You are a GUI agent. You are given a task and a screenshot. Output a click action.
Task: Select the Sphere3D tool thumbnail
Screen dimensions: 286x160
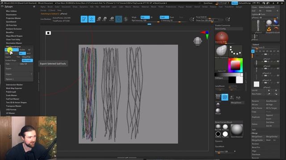[269, 23]
